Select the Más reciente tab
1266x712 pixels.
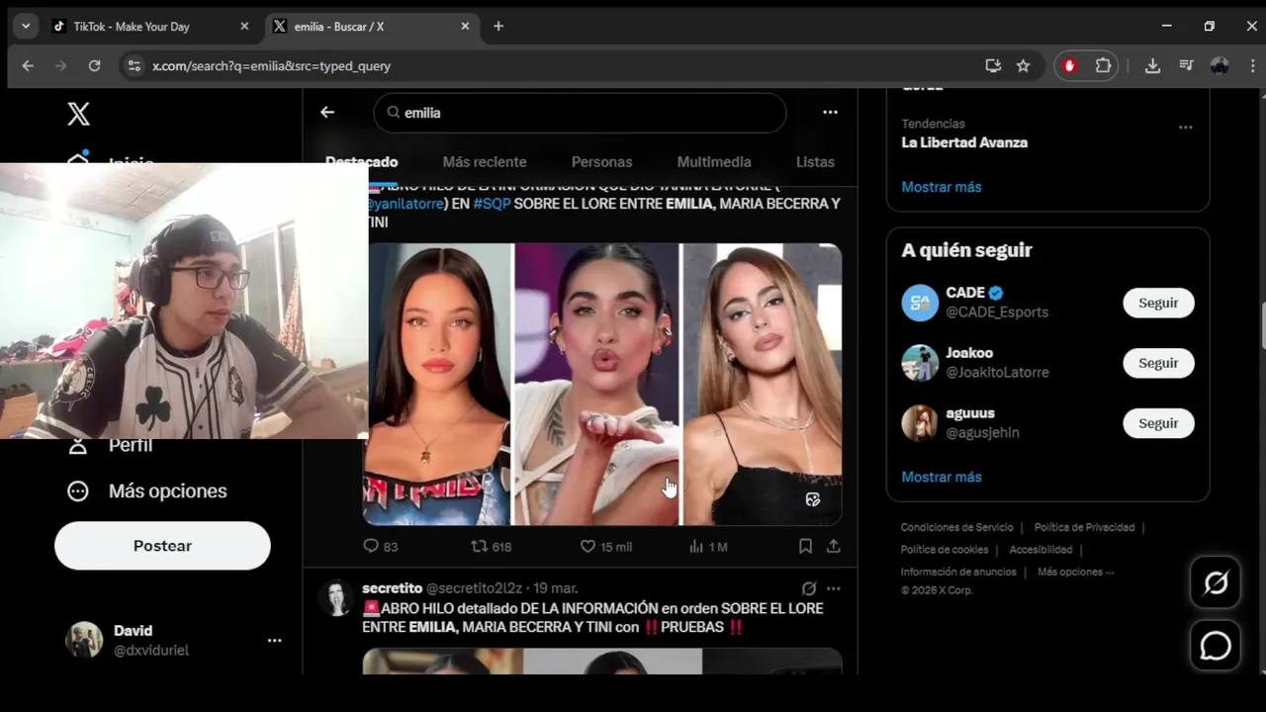[x=485, y=162]
